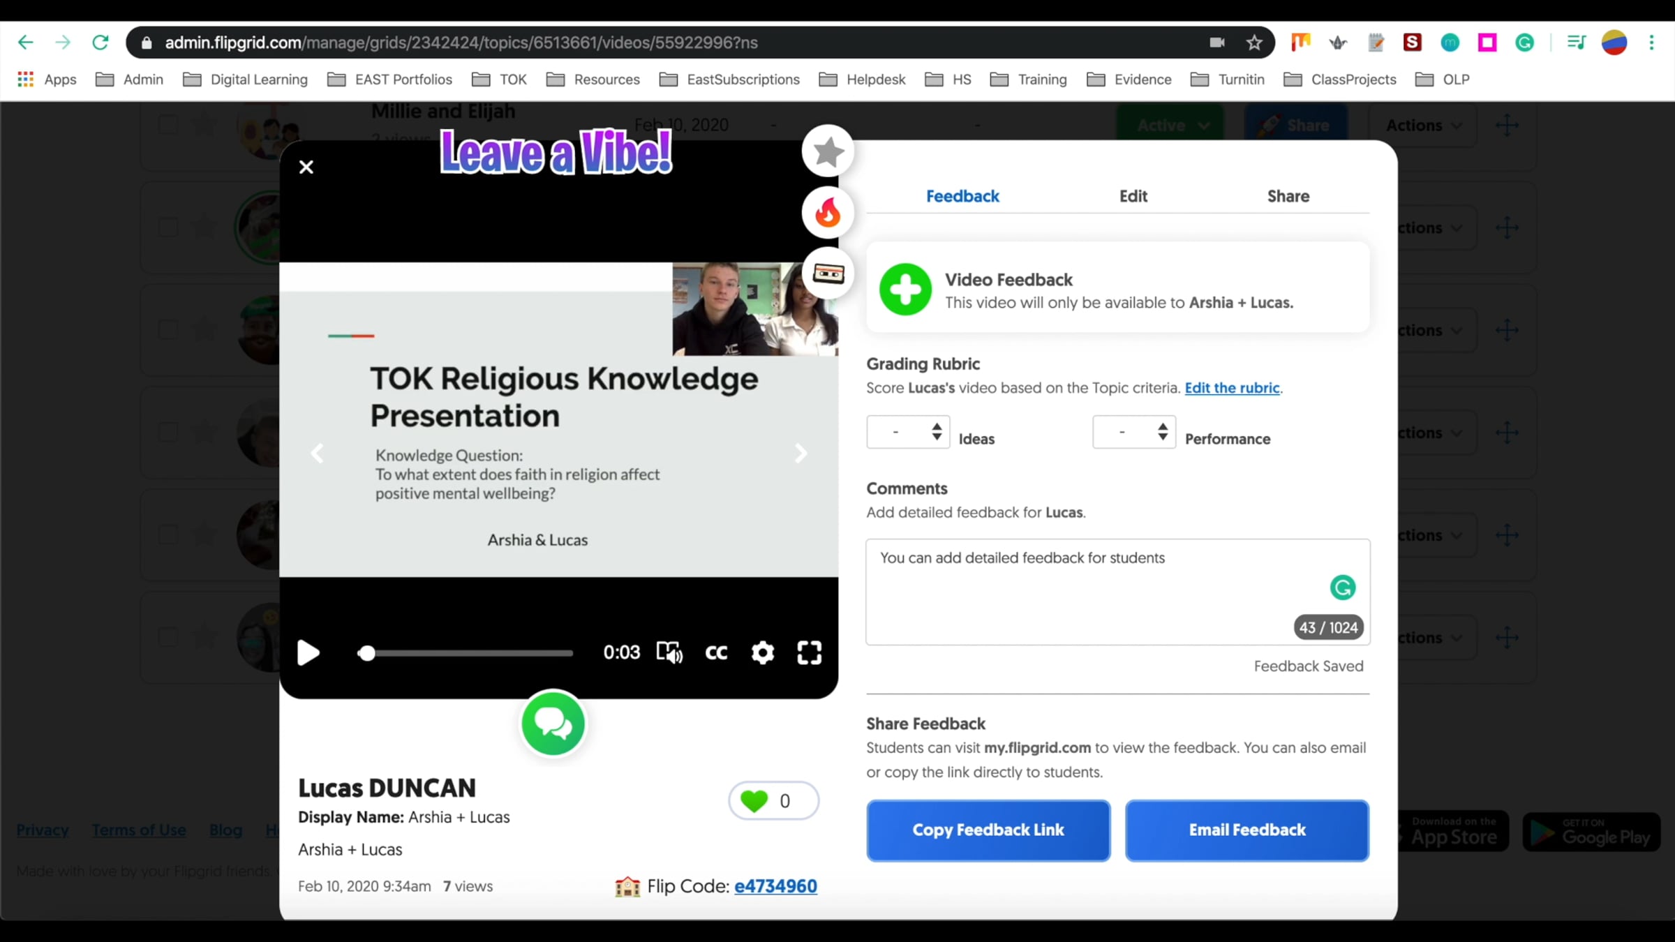Enter fullscreen video mode

point(809,653)
